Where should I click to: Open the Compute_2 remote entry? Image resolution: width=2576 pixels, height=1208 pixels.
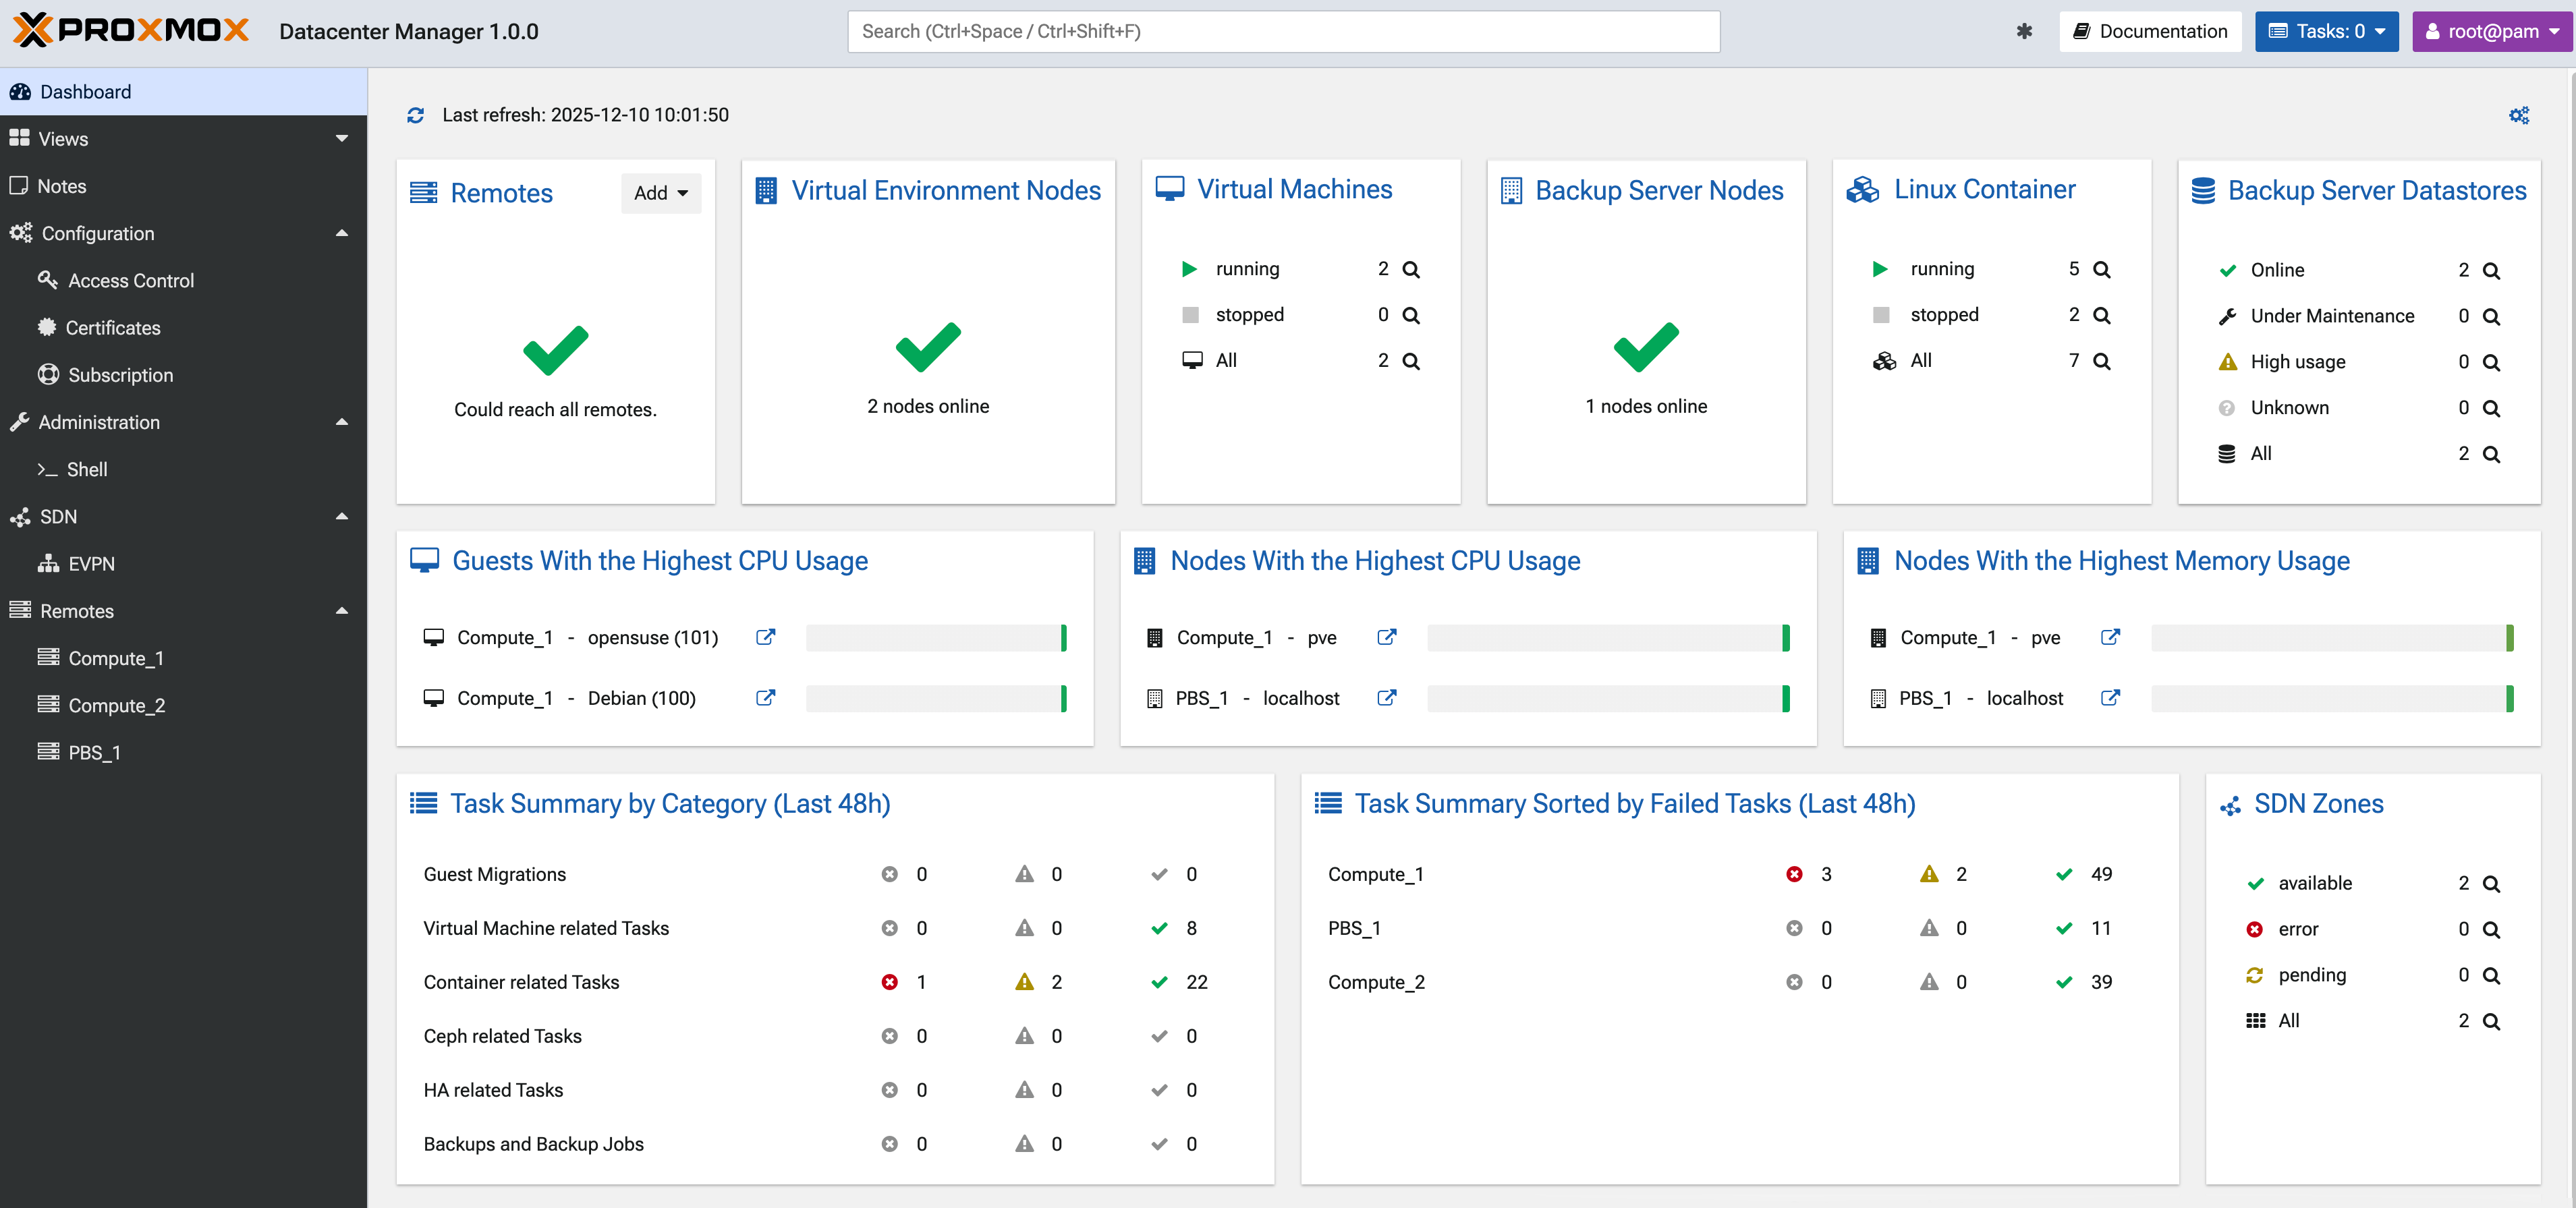pos(116,705)
